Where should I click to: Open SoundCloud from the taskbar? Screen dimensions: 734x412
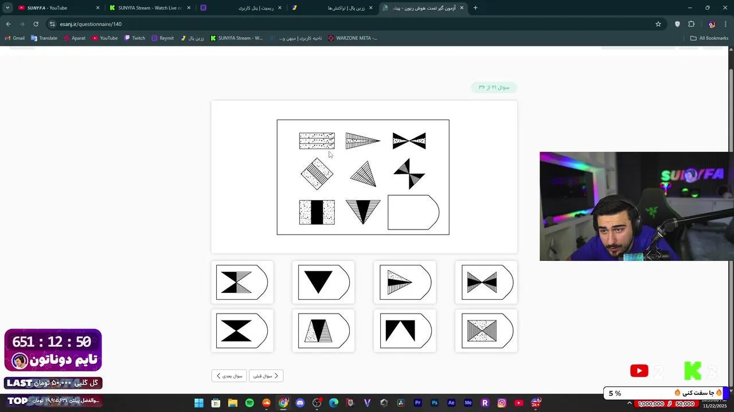pos(266,403)
